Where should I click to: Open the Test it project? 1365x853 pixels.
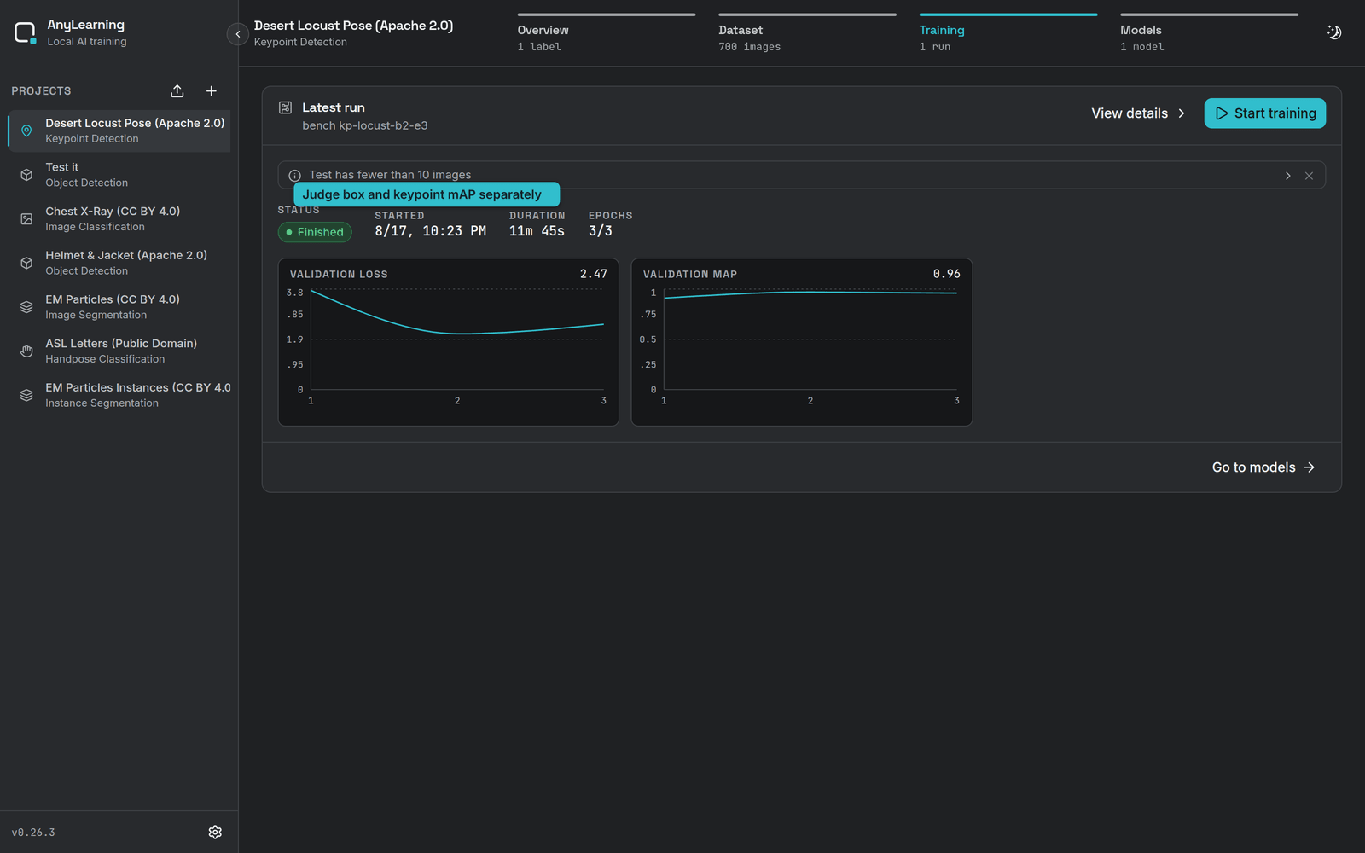point(119,175)
